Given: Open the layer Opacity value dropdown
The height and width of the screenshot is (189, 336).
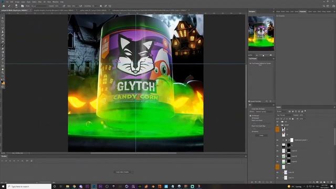Looking at the screenshot, I should [x=302, y=115].
